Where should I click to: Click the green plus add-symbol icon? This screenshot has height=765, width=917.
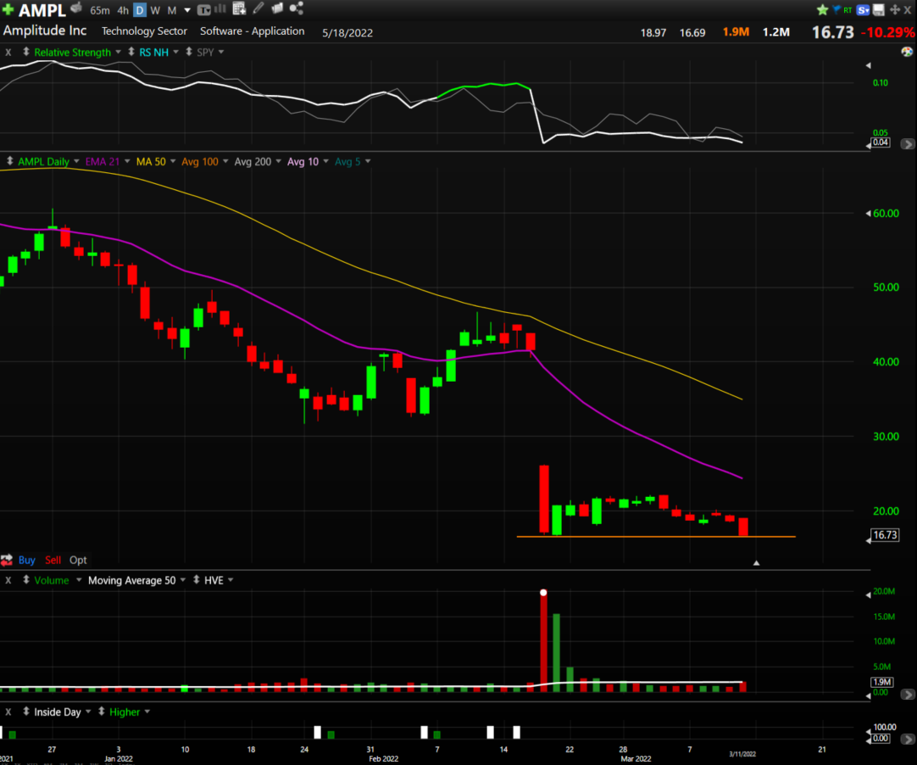point(8,9)
